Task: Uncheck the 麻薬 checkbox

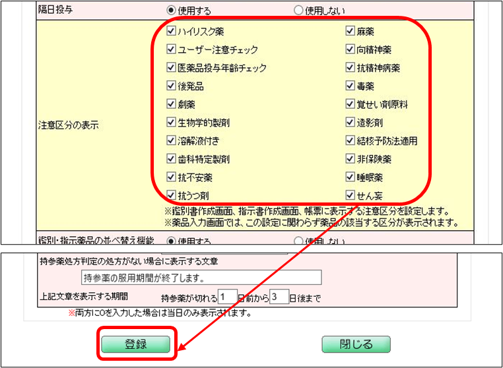Action: (x=351, y=31)
